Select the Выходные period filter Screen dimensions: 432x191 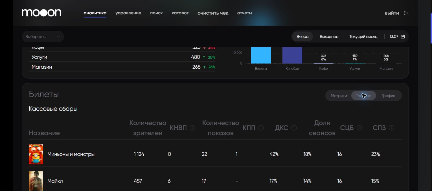329,37
